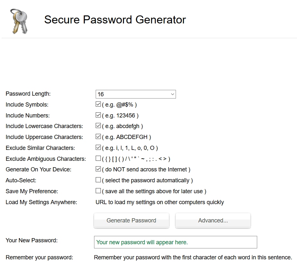Click the Auto-Select label text
297x268 pixels.
(21, 180)
